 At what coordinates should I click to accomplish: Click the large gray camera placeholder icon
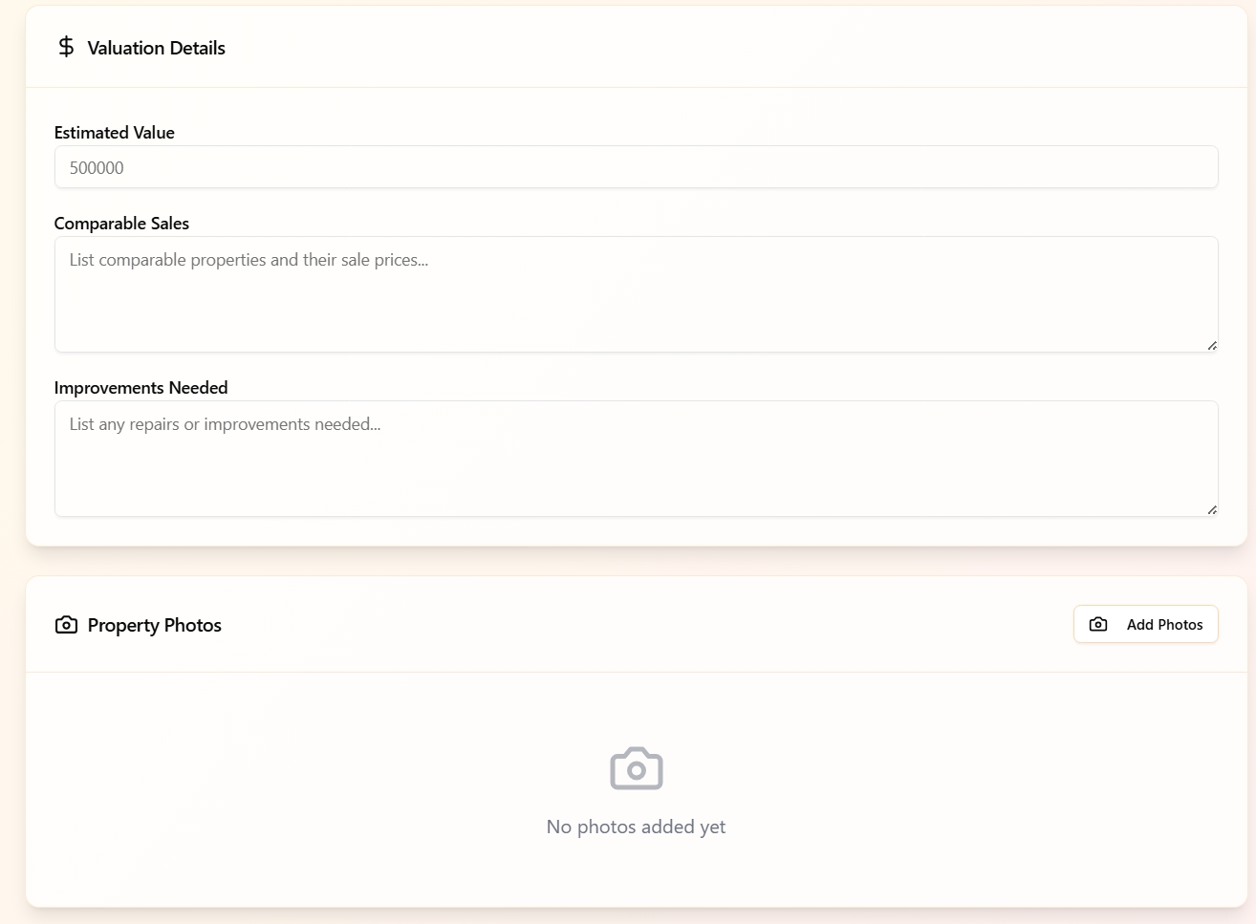pyautogui.click(x=637, y=768)
